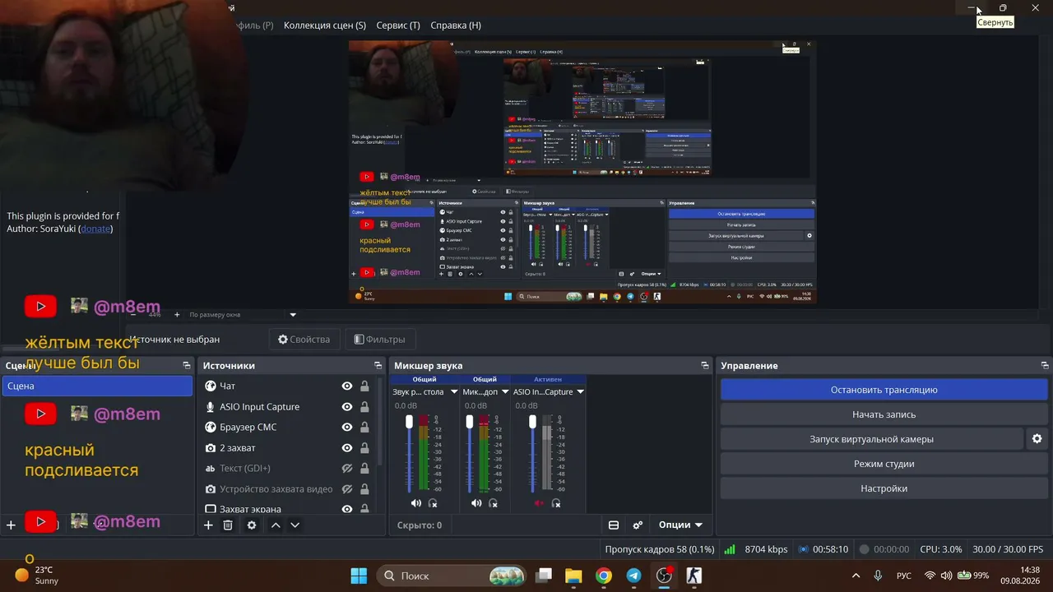Toggle monitoring headphone icon for Звук рабочего стола
The image size is (1053, 592).
click(433, 503)
